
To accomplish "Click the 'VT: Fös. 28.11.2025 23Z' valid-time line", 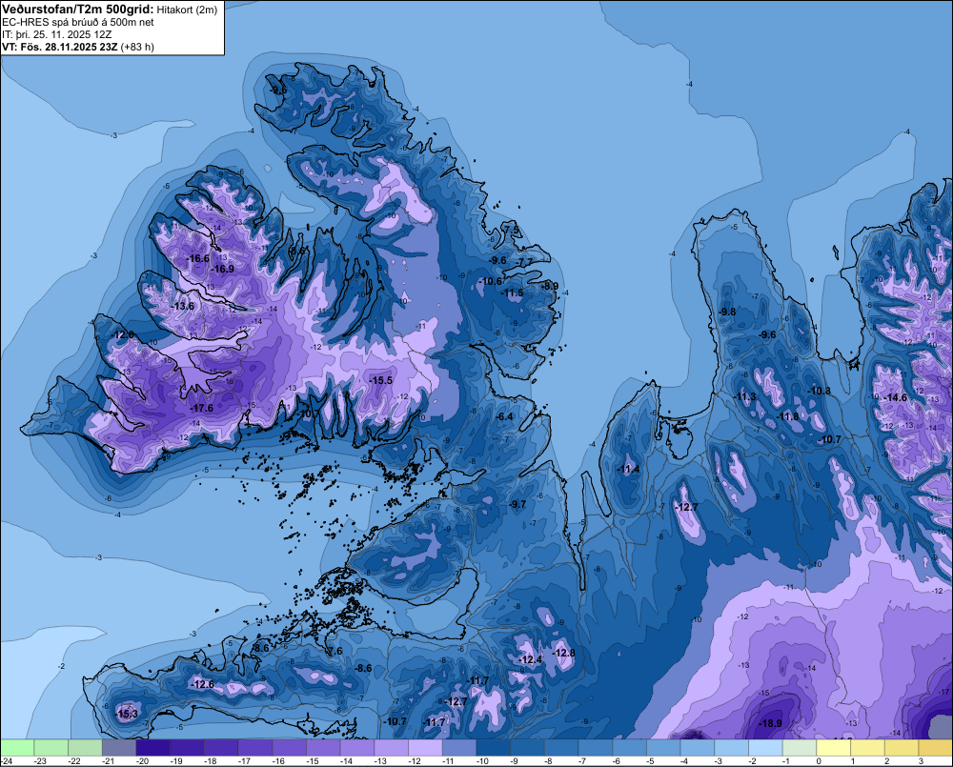I will click(x=60, y=47).
